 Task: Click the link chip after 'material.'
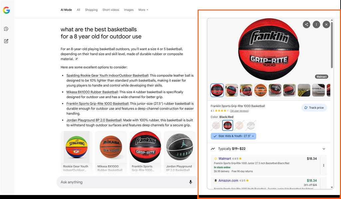coord(77,59)
